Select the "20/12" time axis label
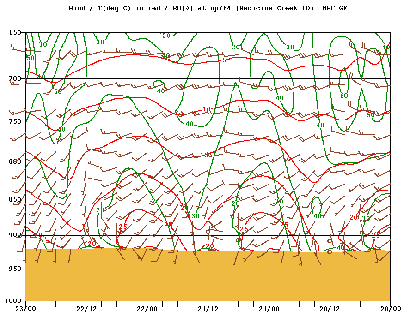Screen dimensions: 416x323 pos(330,309)
